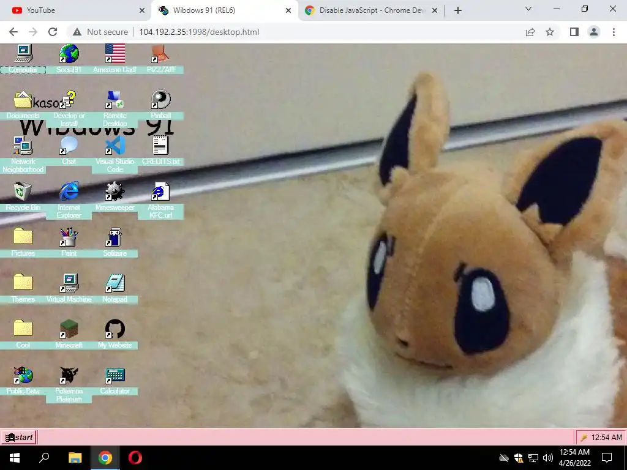The width and height of the screenshot is (627, 470).
Task: Open the network icon in system tray
Action: (x=533, y=458)
